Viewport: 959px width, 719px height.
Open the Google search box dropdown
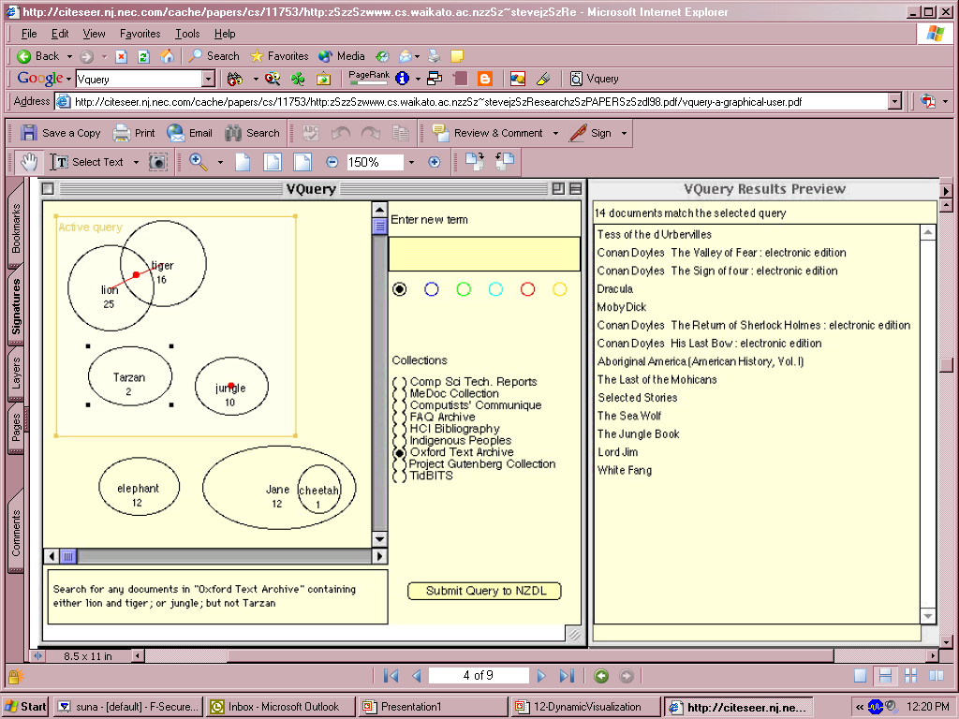pyautogui.click(x=208, y=79)
